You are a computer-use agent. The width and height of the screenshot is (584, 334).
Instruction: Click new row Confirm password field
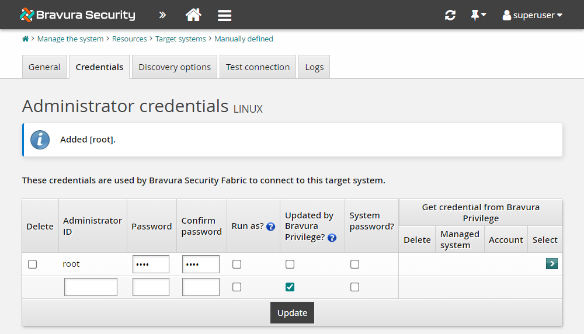[201, 287]
